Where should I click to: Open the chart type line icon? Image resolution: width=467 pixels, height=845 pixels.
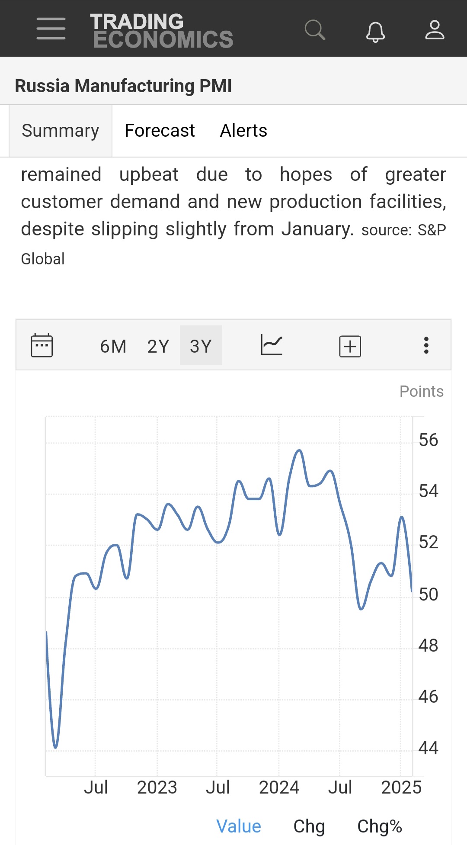point(272,345)
